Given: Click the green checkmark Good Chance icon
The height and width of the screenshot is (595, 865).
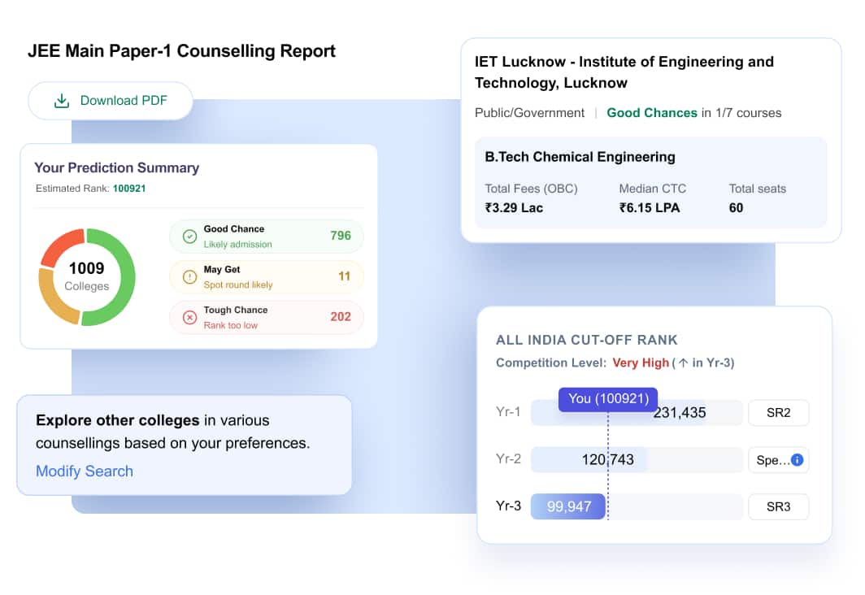Looking at the screenshot, I should (x=189, y=237).
